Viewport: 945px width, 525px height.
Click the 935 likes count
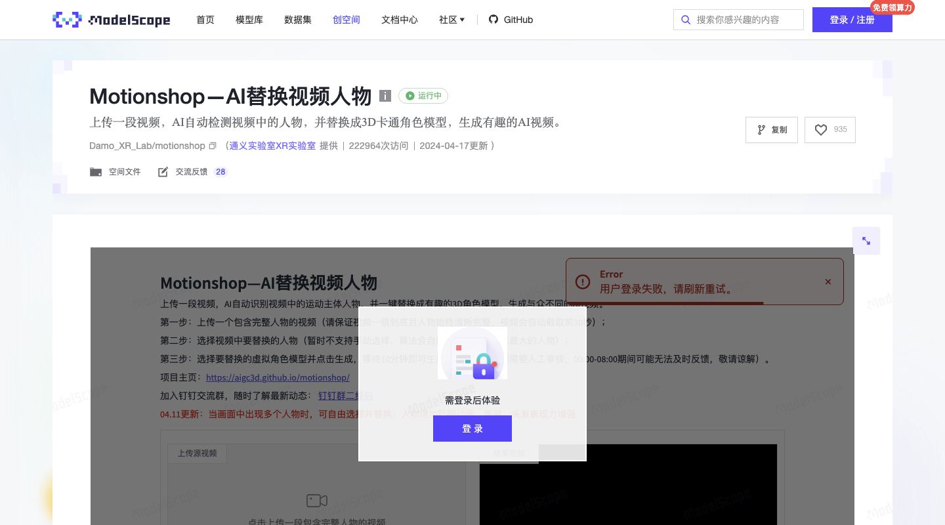tap(841, 129)
